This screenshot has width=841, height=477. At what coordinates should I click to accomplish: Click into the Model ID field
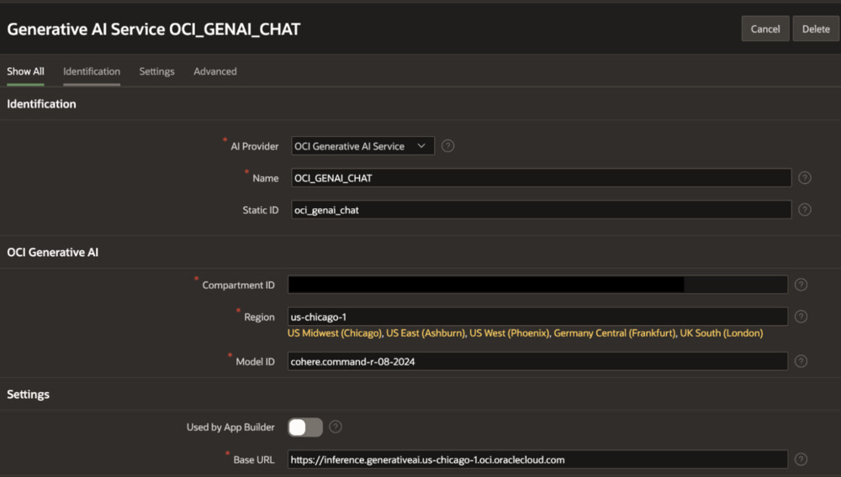click(537, 361)
